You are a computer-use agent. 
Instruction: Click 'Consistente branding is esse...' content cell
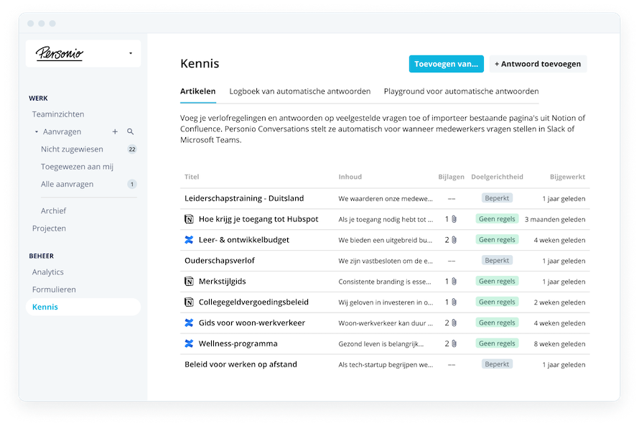click(385, 282)
